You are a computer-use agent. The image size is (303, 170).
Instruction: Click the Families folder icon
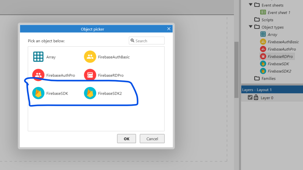[257, 78]
